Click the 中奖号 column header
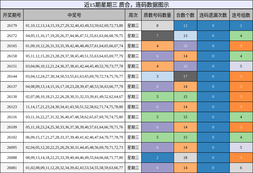The width and height of the screenshot is (253, 173). tap(74, 15)
